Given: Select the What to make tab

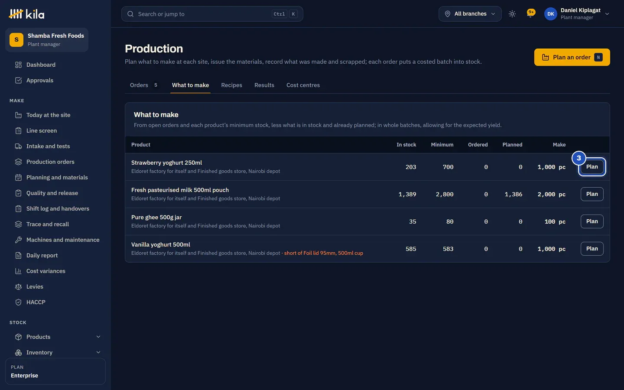Looking at the screenshot, I should pyautogui.click(x=190, y=85).
